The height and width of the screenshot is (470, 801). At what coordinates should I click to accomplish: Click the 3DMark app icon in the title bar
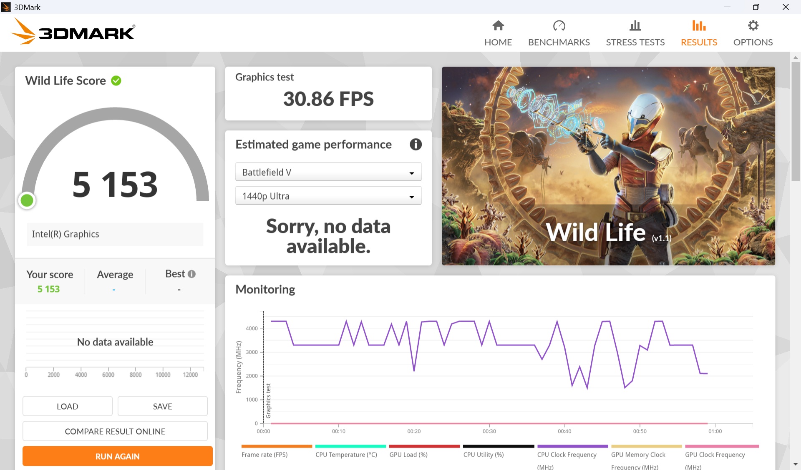(6, 7)
